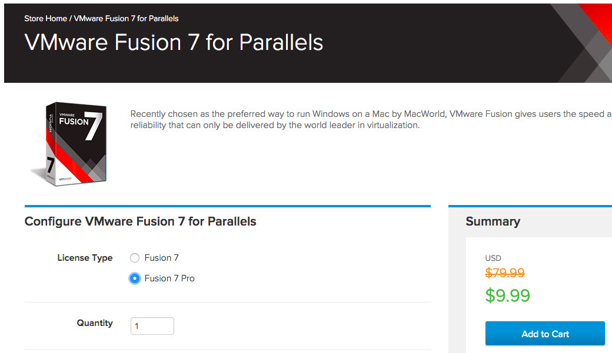Click the Configure VMware Fusion 7 heading
612x353 pixels.
[140, 221]
